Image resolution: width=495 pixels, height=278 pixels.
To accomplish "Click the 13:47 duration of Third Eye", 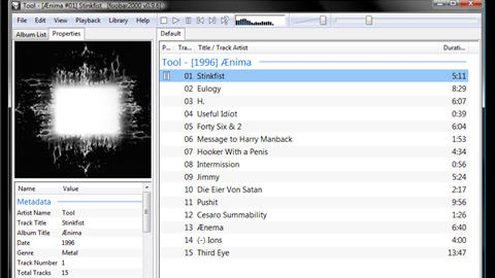I will pyautogui.click(x=457, y=253).
